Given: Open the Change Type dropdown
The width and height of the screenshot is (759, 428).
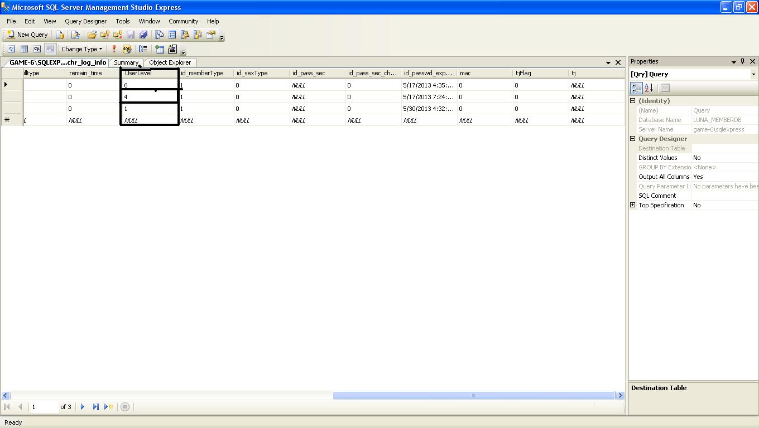Looking at the screenshot, I should (81, 49).
